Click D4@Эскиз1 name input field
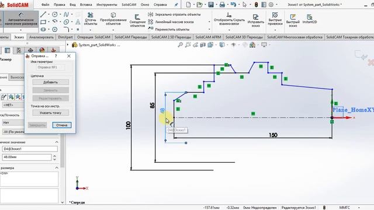 click(x=30, y=149)
